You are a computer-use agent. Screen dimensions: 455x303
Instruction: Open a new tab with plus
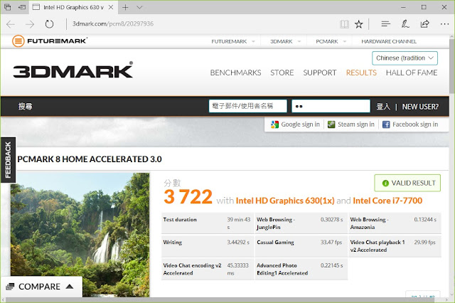(125, 7)
